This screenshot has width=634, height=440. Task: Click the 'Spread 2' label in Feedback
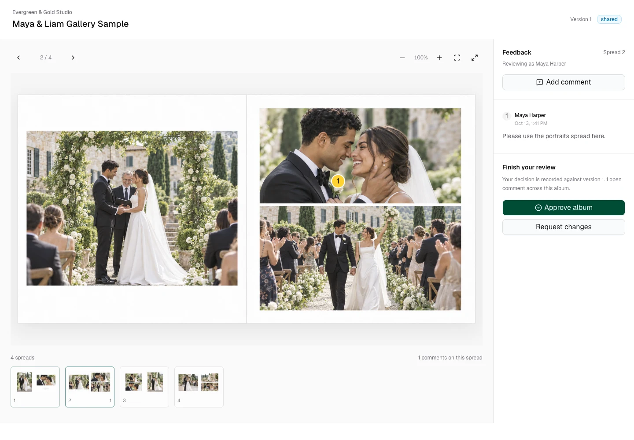(614, 52)
